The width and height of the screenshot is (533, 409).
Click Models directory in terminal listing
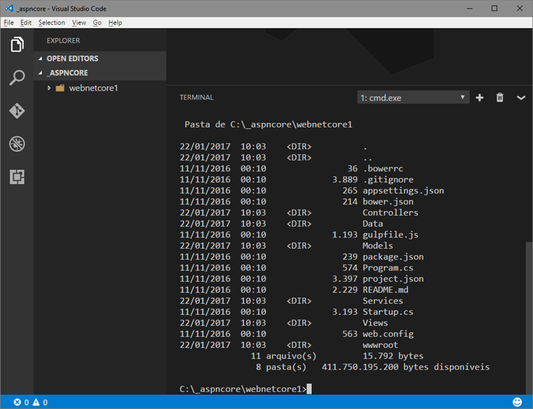(377, 245)
